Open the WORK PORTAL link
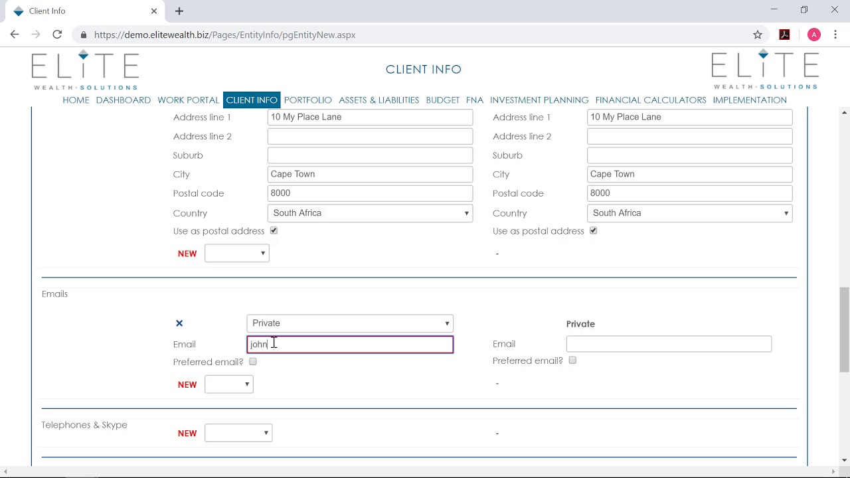Screen dimensions: 850x478 (188, 100)
